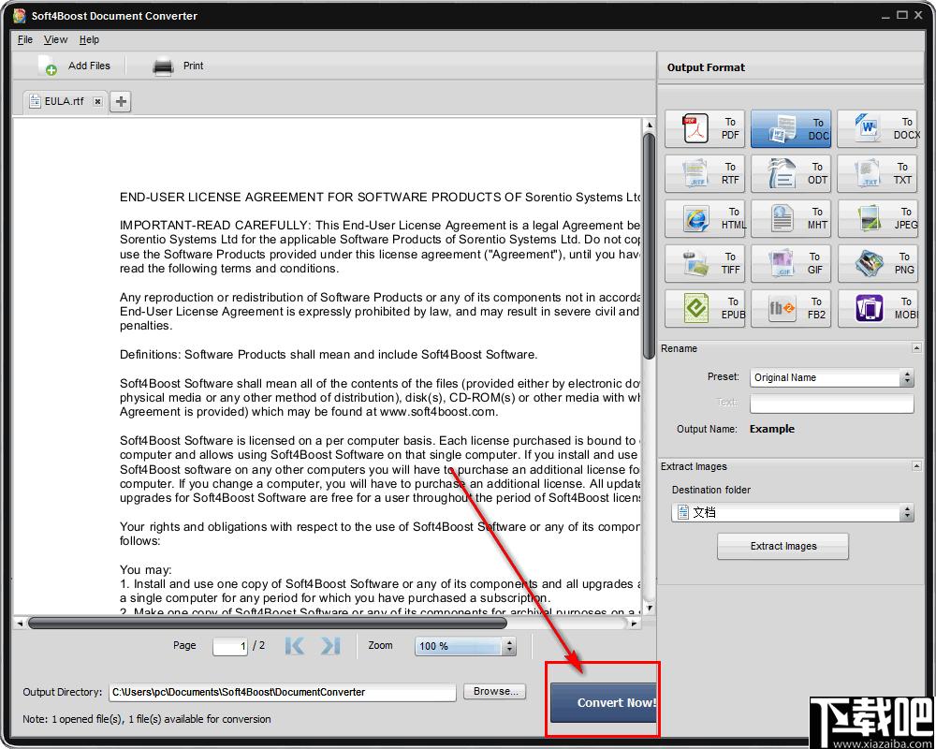Image resolution: width=936 pixels, height=749 pixels.
Task: Select the To FB2 ebook format
Action: click(x=791, y=308)
